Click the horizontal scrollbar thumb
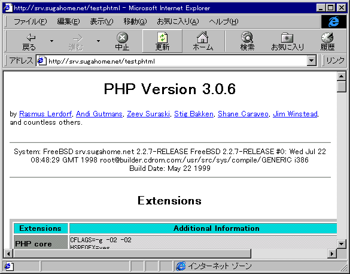 click(x=132, y=254)
